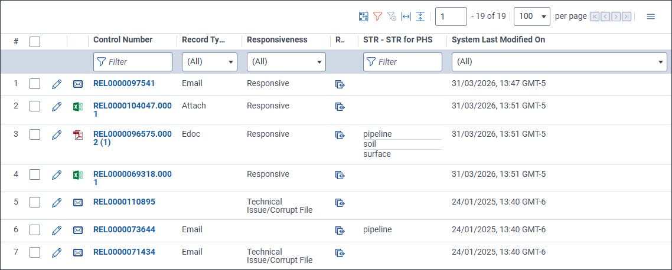Screen dimensions: 672x270
Task: Click the truncated R... column header
Action: click(340, 40)
